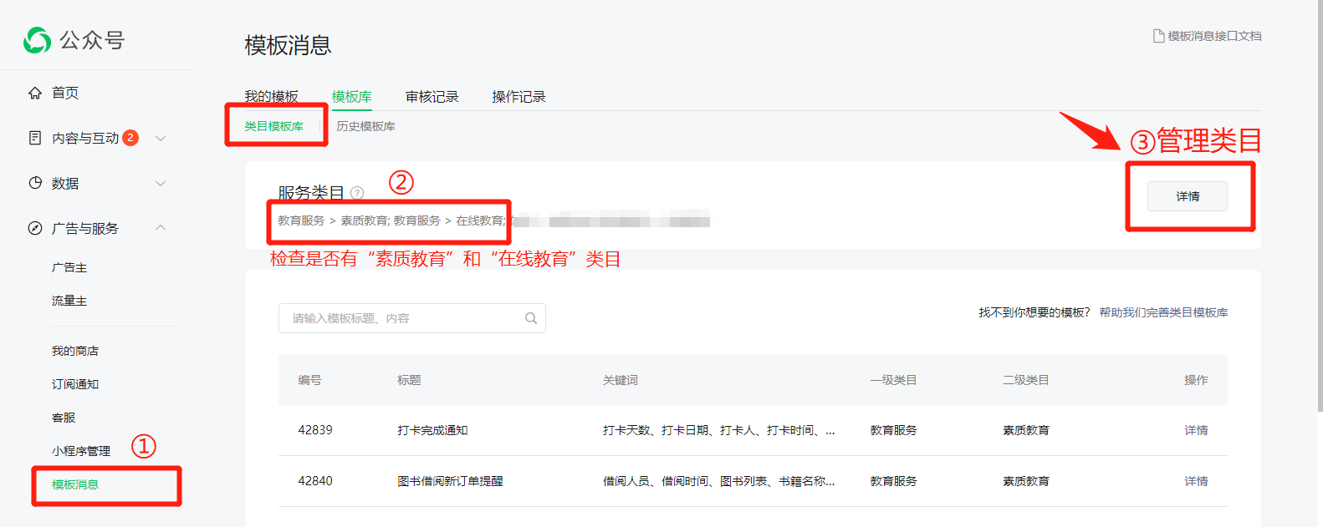The height and width of the screenshot is (527, 1323).
Task: Select 模板消息 in the sidebar
Action: (x=75, y=484)
